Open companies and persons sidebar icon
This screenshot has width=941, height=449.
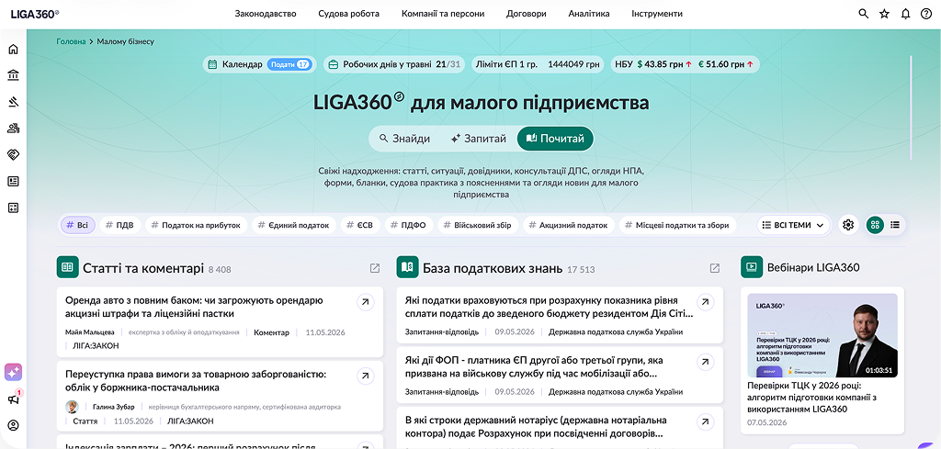[13, 128]
